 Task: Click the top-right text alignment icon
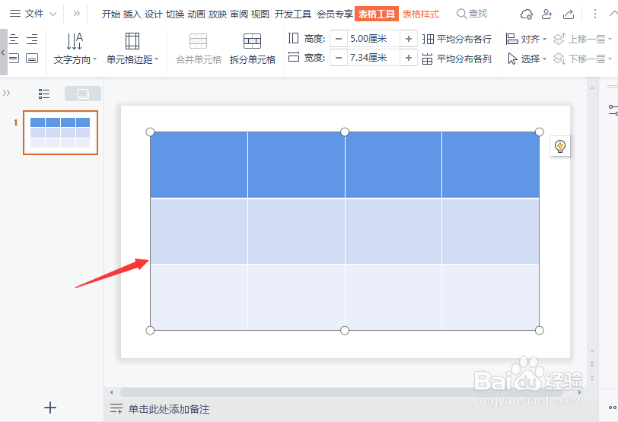coord(32,39)
